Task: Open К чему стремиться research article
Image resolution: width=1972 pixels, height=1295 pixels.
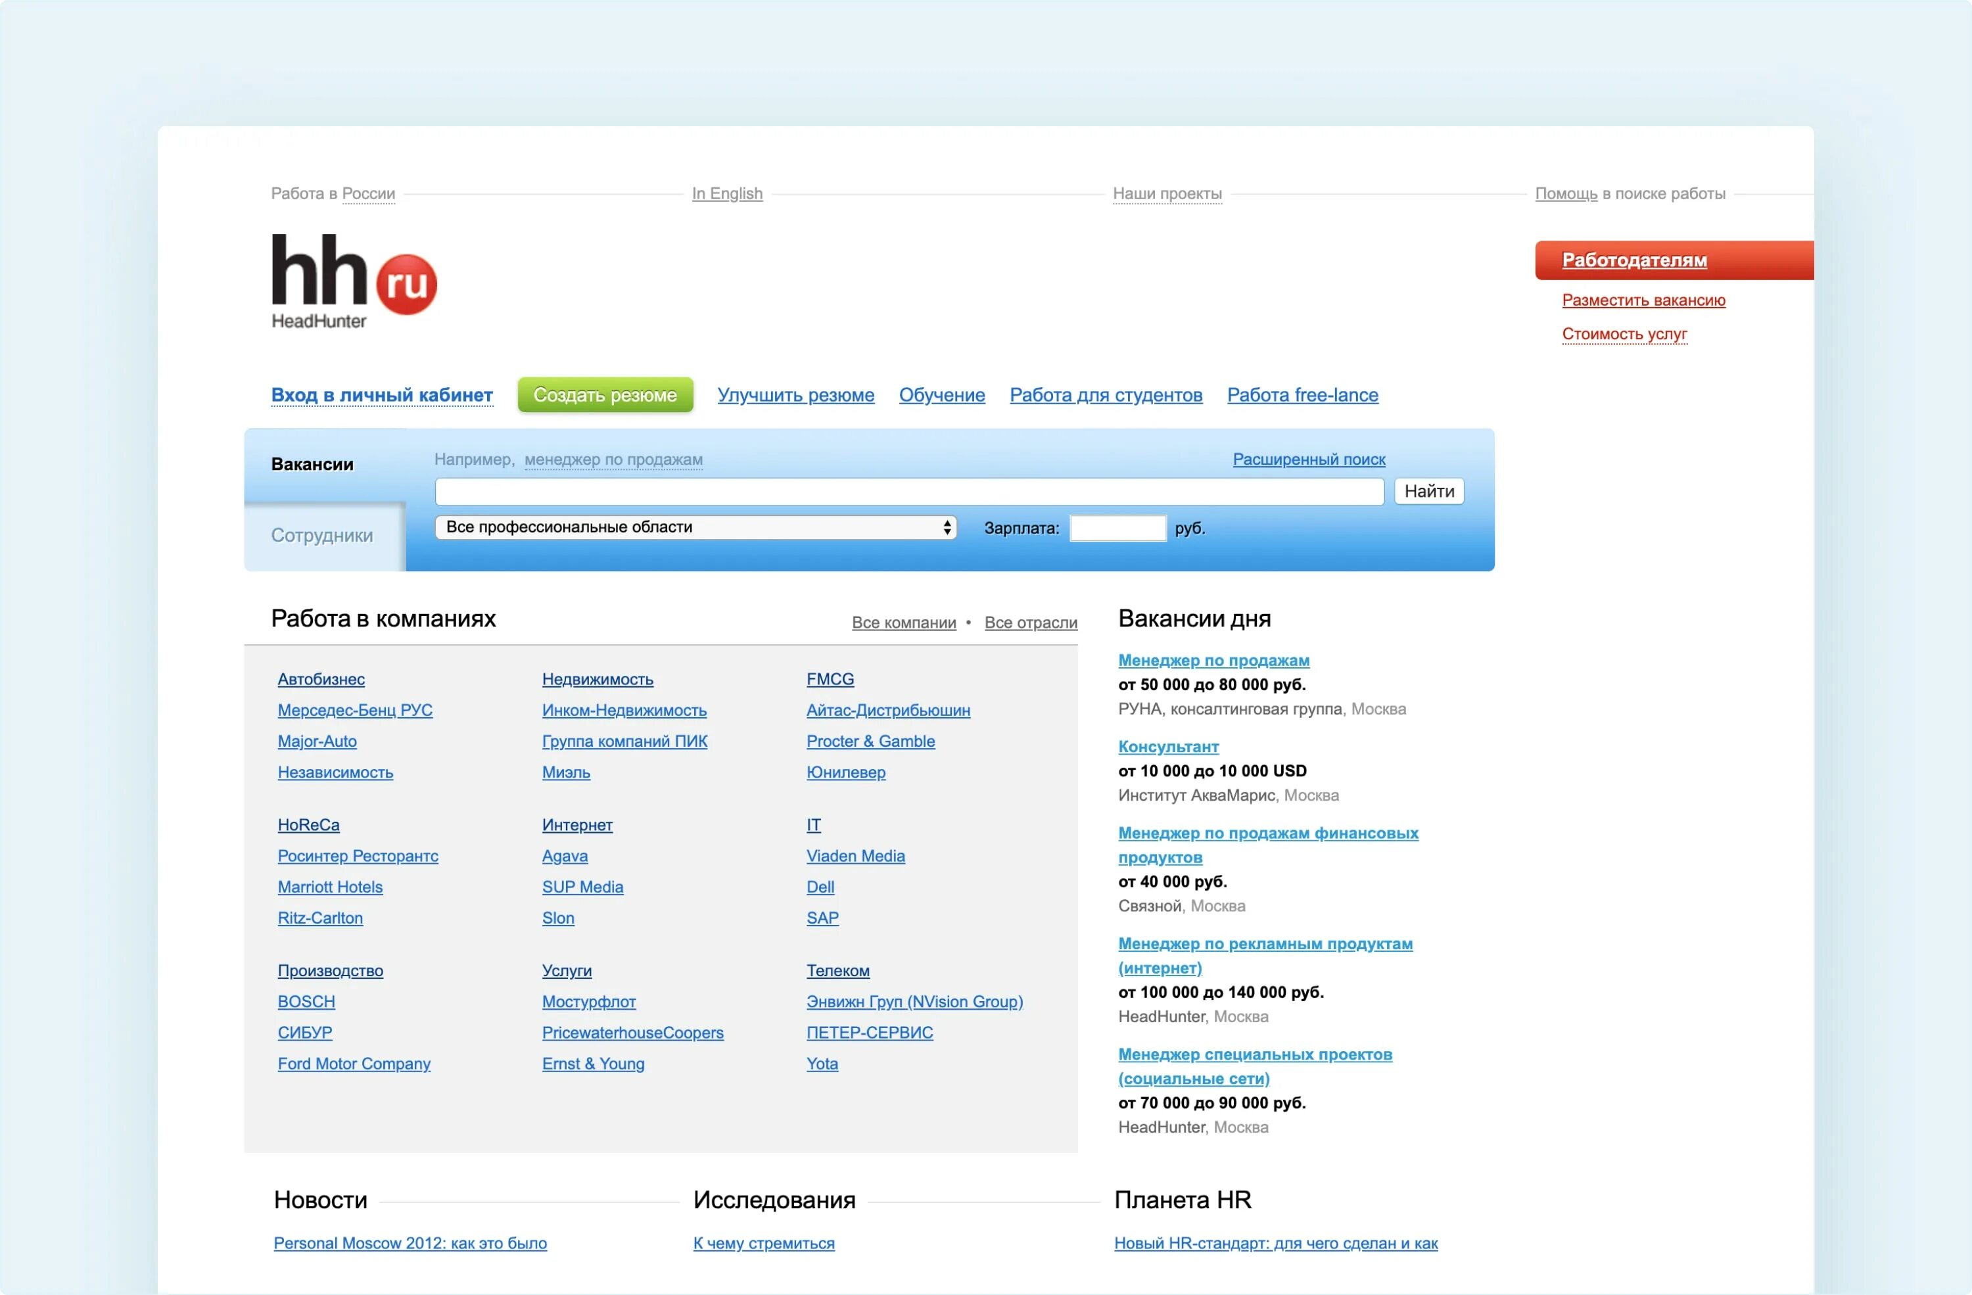Action: click(763, 1244)
